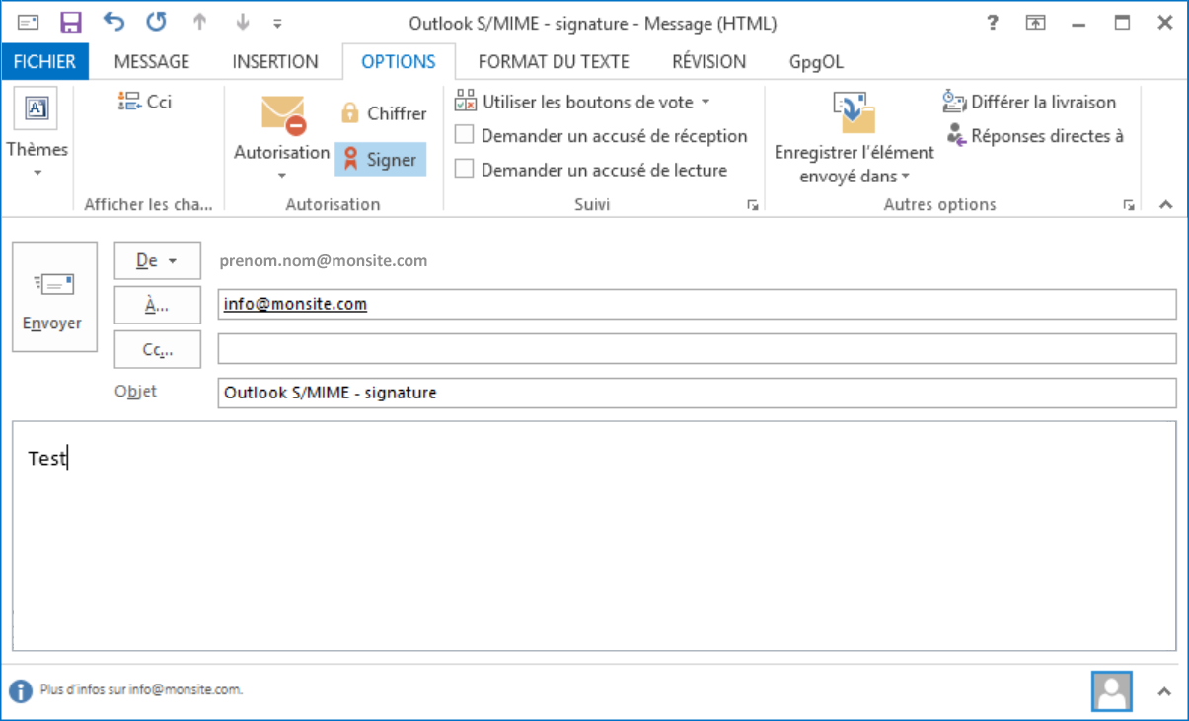Viewport: 1189px width, 721px height.
Task: Click the ribbon display options icon
Action: 1035,22
